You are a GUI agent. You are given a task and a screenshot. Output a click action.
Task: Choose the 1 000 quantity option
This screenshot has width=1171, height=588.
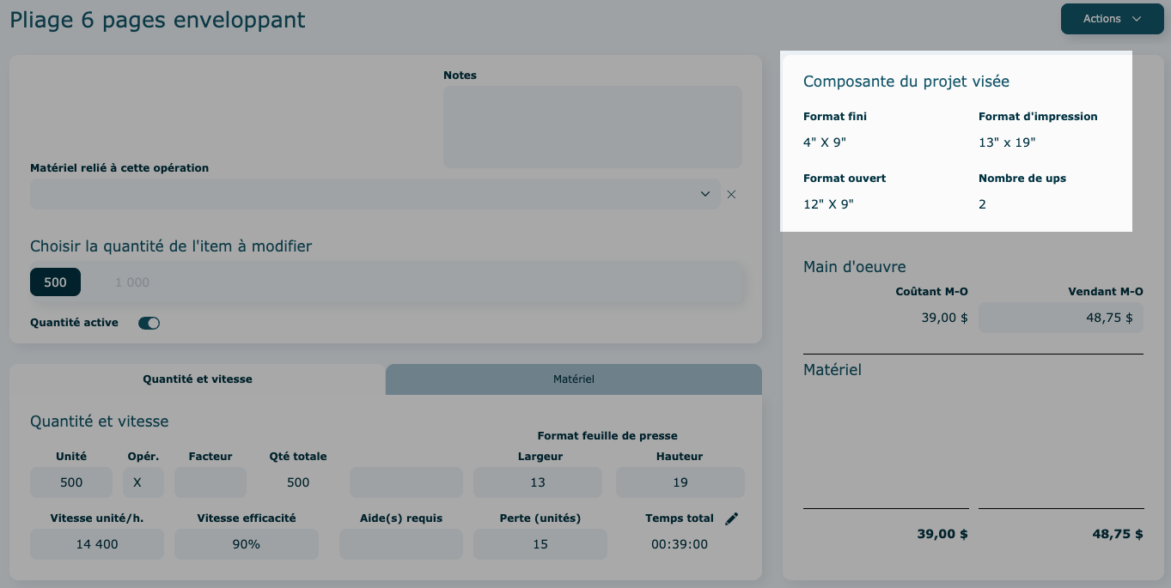132,282
